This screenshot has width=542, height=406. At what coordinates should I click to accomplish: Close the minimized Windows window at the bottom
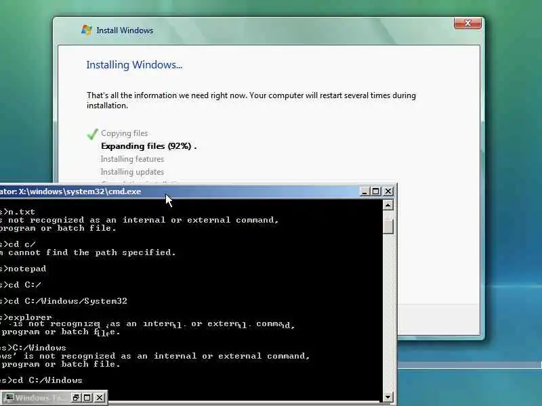pyautogui.click(x=100, y=398)
